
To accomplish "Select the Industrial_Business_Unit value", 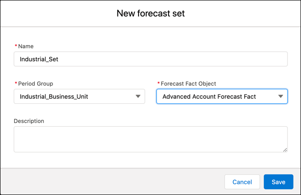I will 54,97.
